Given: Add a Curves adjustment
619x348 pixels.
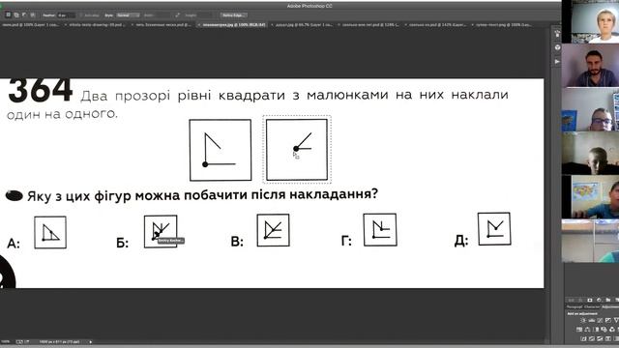Looking at the screenshot, I should click(600, 320).
